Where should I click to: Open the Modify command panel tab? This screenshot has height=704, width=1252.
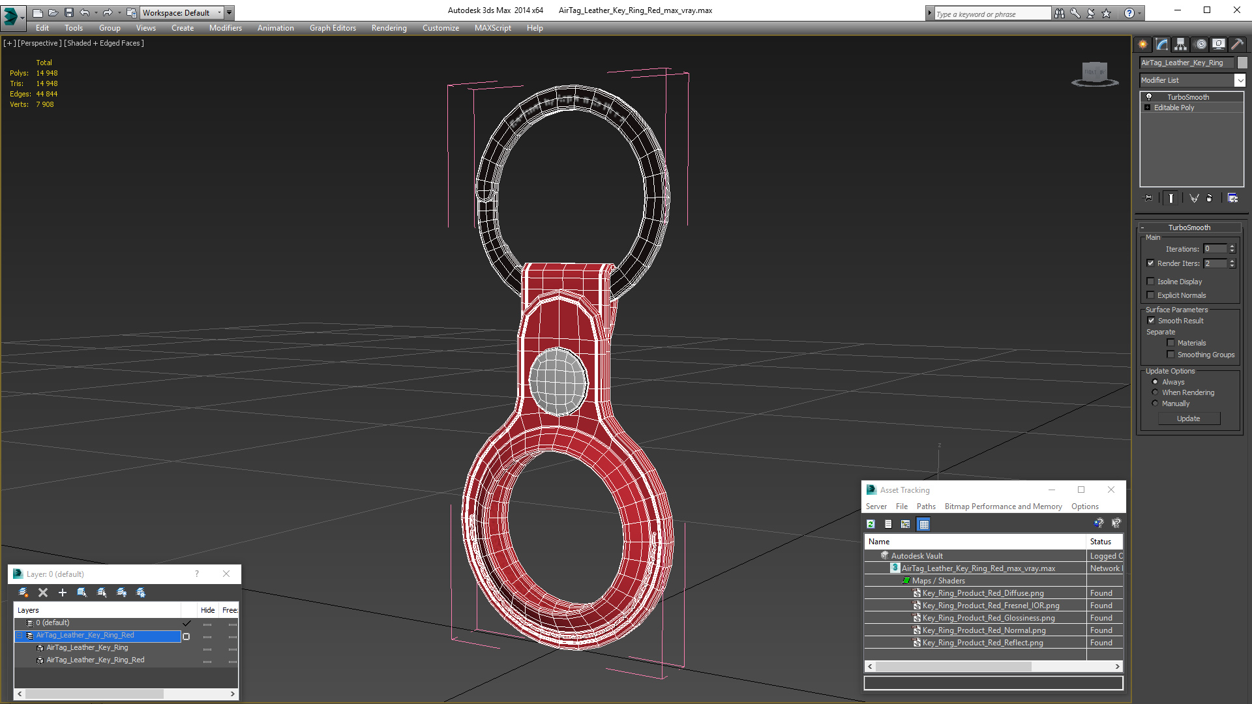pos(1161,44)
